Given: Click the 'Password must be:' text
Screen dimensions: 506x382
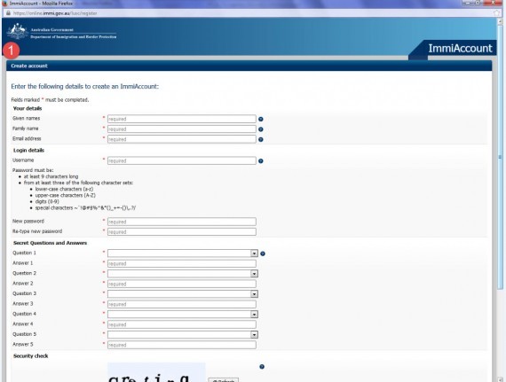Looking at the screenshot, I should (33, 170).
